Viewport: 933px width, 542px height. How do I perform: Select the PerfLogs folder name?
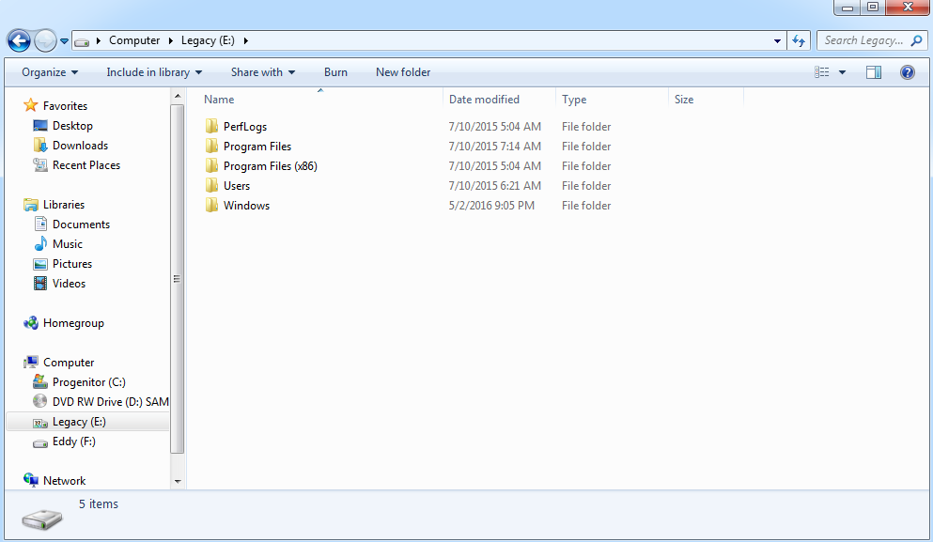245,127
